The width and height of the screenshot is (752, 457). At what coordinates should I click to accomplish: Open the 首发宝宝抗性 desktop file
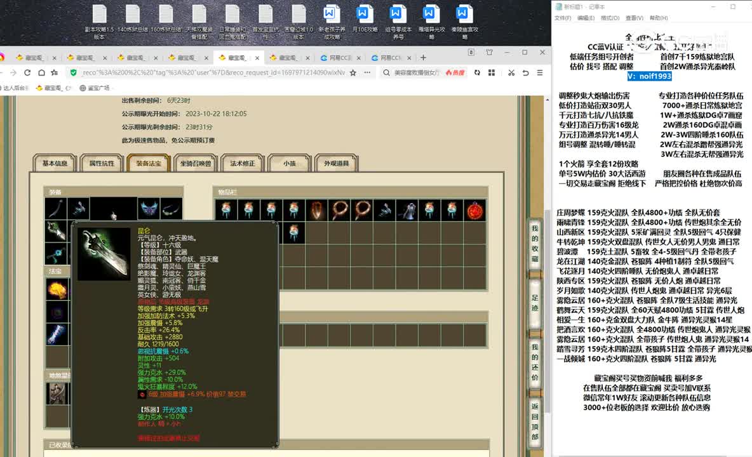265,22
